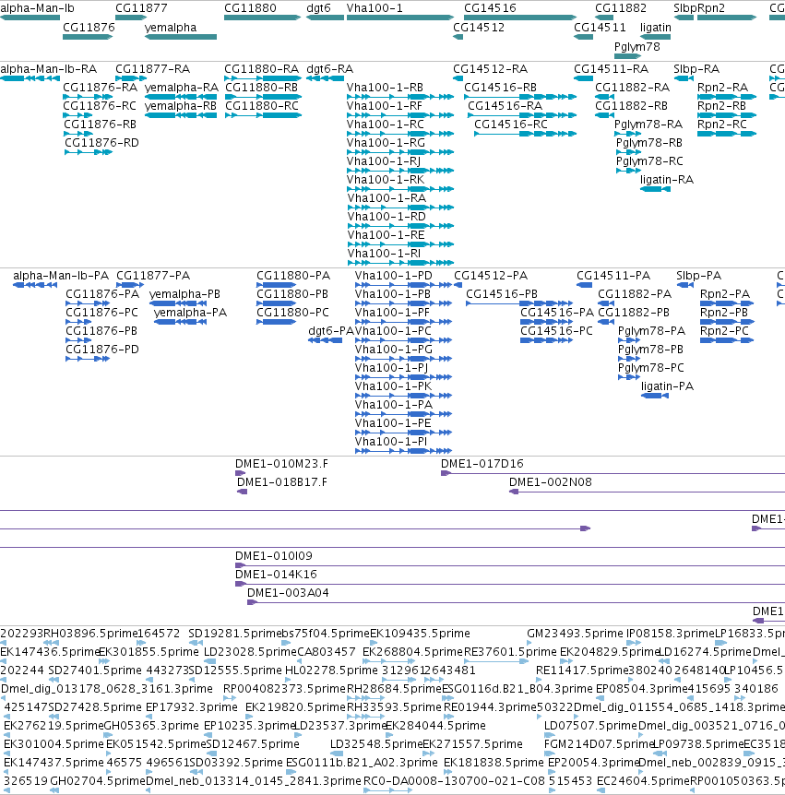Select the Pglym78 gene label
This screenshot has height=795, width=785.
click(636, 47)
